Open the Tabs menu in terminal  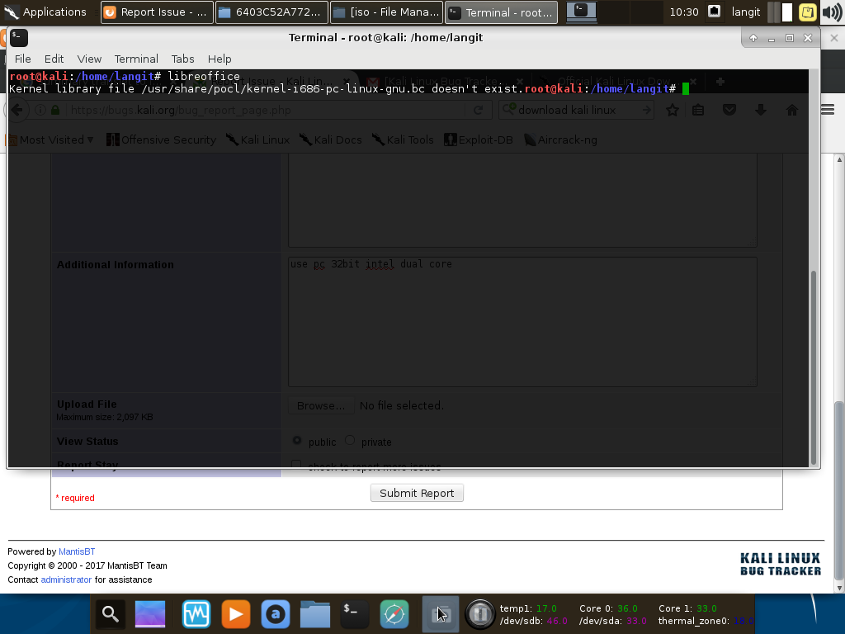point(182,59)
